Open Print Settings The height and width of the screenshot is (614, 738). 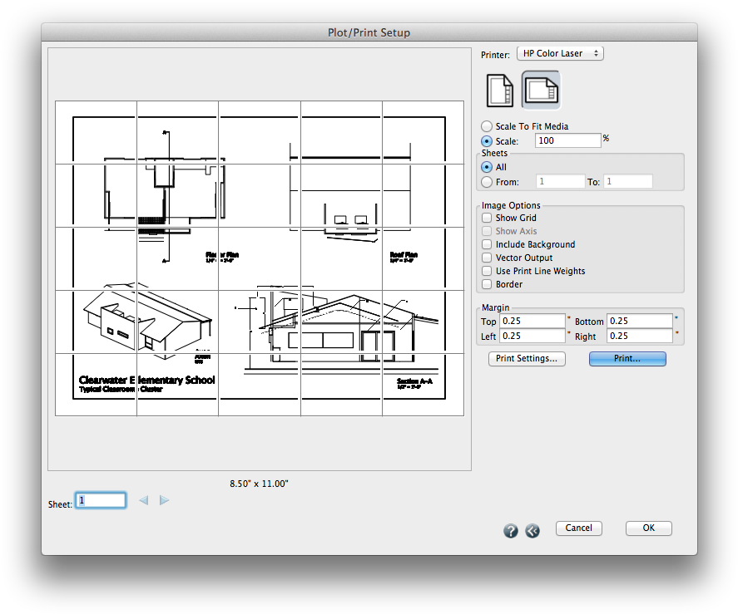point(526,358)
